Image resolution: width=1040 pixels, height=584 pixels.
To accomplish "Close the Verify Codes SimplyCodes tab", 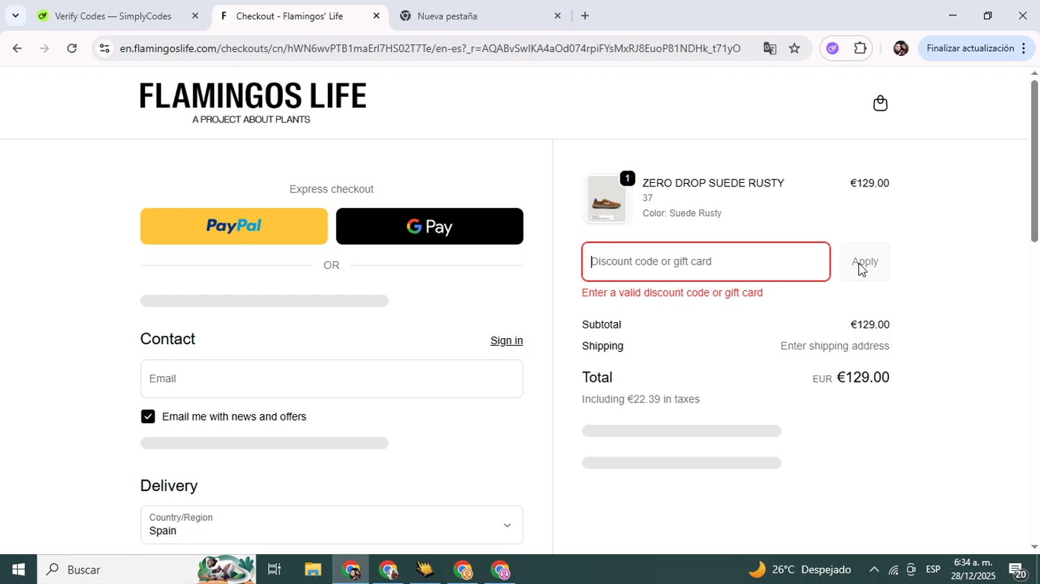I will click(x=195, y=16).
